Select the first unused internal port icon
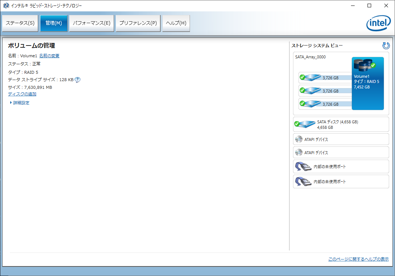 (x=303, y=166)
